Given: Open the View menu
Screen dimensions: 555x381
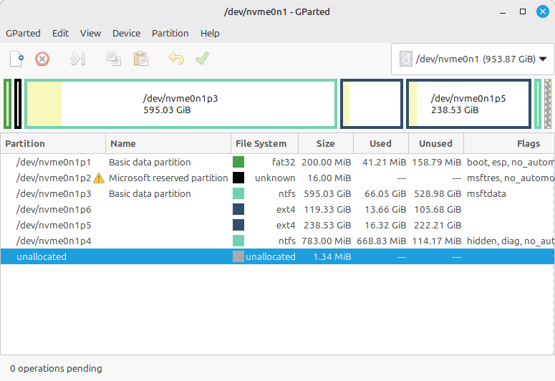Looking at the screenshot, I should coord(90,33).
